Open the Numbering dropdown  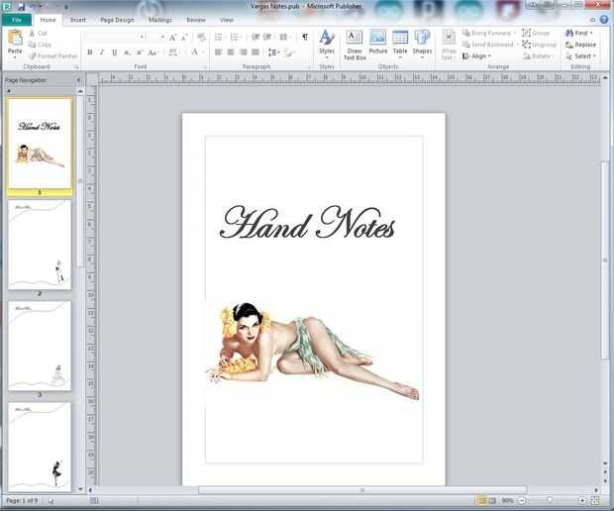click(242, 37)
